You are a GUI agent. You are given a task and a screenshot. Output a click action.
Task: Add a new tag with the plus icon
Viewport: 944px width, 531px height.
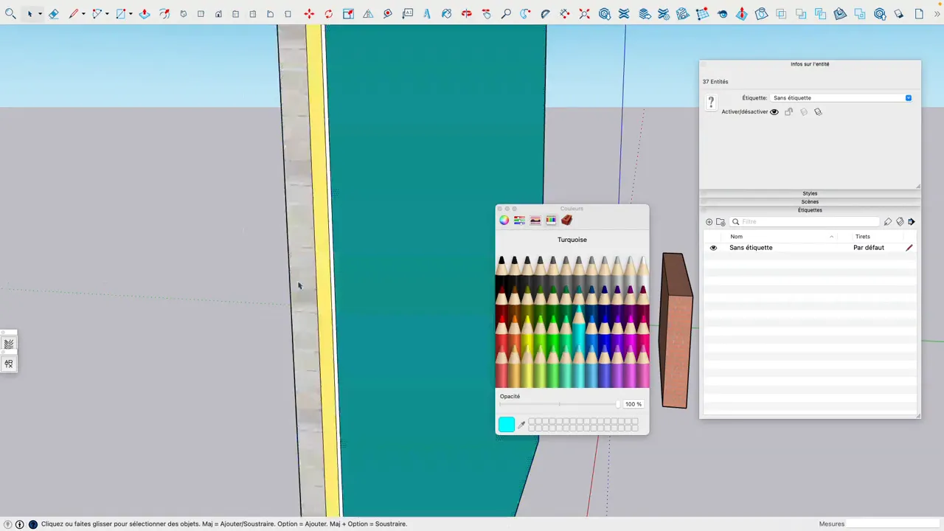(709, 222)
